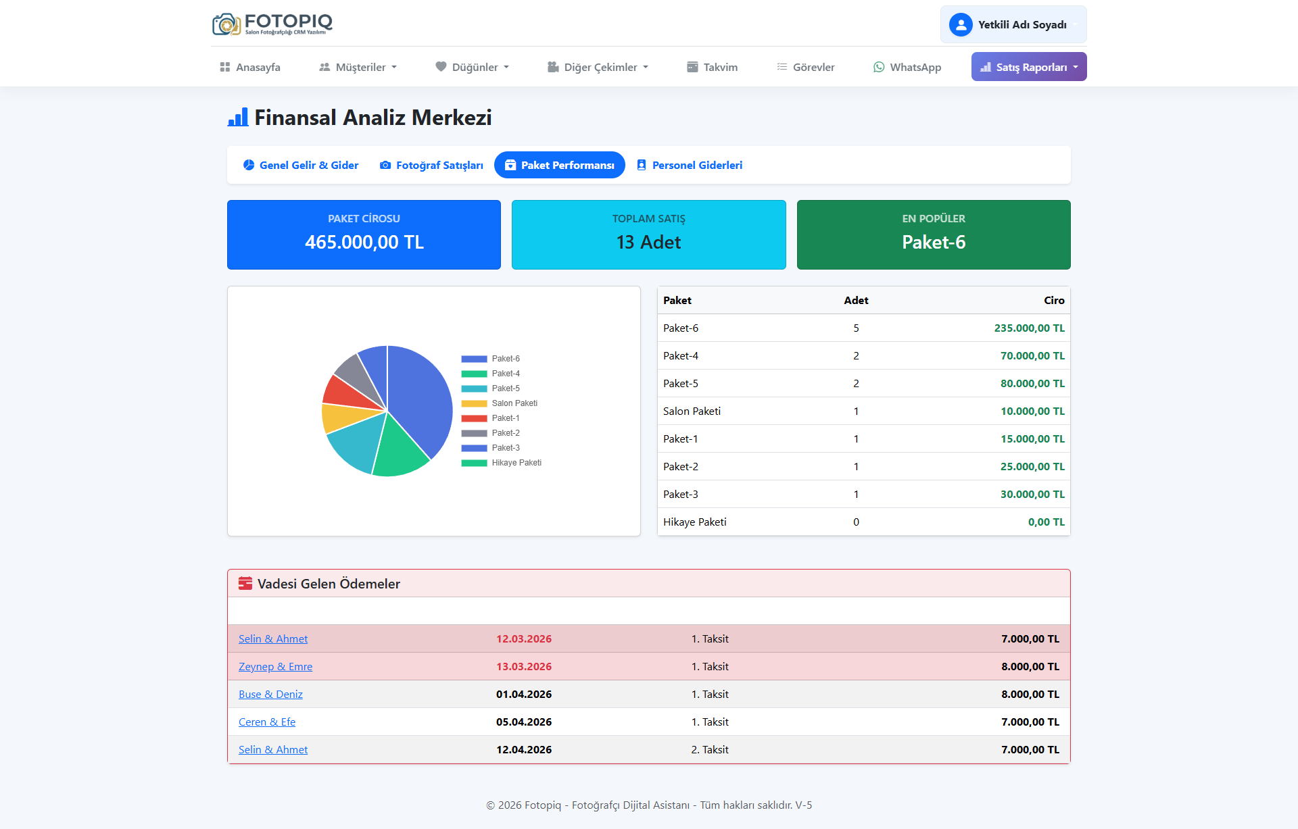Toggle Hikaye Paketi legend entry
The width and height of the screenshot is (1298, 829).
[x=516, y=463]
